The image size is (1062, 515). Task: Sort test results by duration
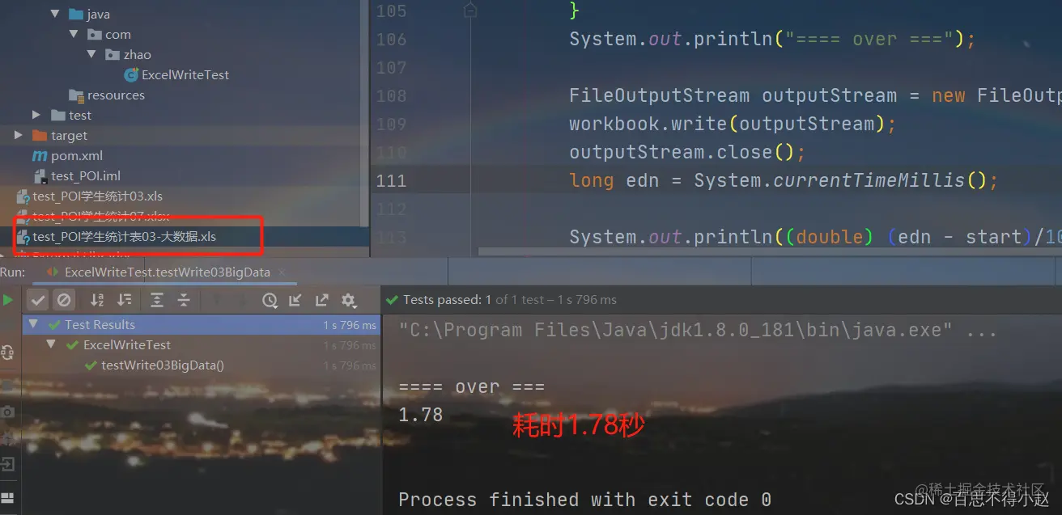tap(125, 300)
